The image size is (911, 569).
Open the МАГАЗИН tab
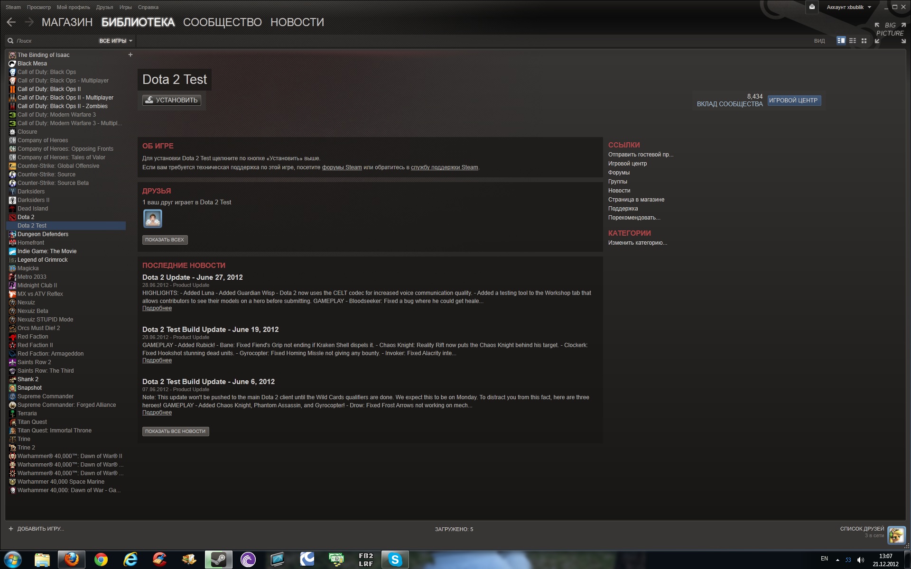[67, 22]
